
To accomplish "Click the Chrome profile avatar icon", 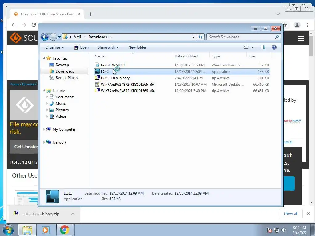I will (x=297, y=25).
